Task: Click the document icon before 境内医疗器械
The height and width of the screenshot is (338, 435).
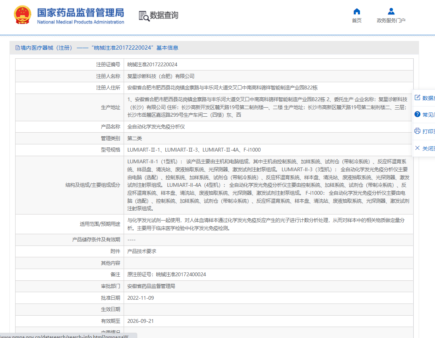Action: [17, 48]
